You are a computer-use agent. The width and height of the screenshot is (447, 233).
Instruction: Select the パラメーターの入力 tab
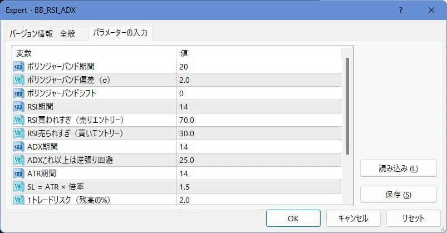[x=120, y=33]
